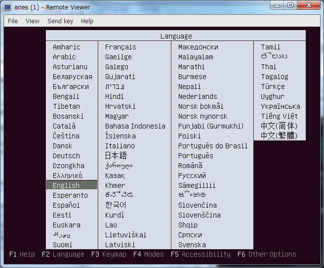Select Polski language
The image size is (324, 268).
pos(189,136)
